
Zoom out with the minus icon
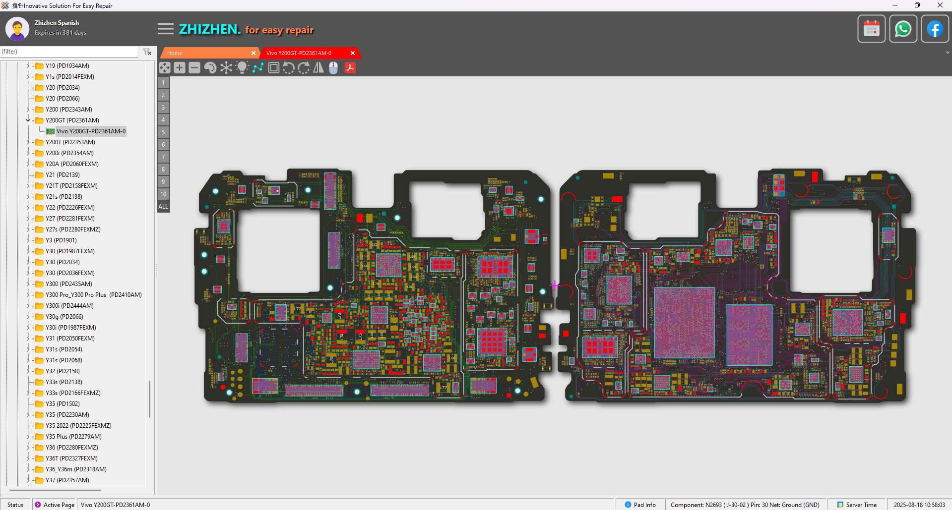(194, 68)
